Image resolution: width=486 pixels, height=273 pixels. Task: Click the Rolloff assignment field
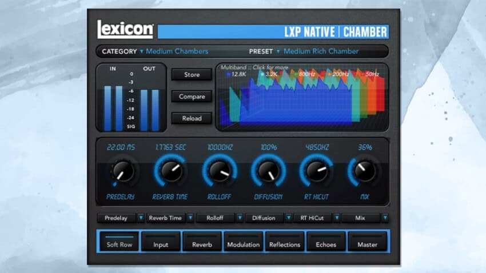point(215,218)
